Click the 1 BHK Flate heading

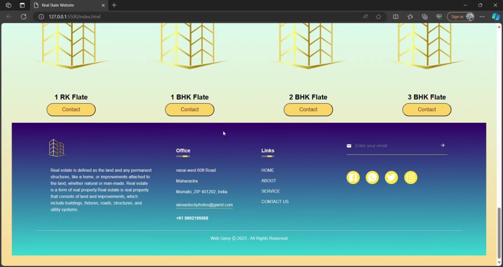[x=190, y=97]
